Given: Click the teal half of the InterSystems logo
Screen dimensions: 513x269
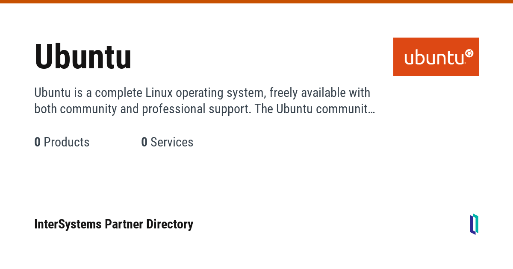Looking at the screenshot, I should pyautogui.click(x=476, y=223).
